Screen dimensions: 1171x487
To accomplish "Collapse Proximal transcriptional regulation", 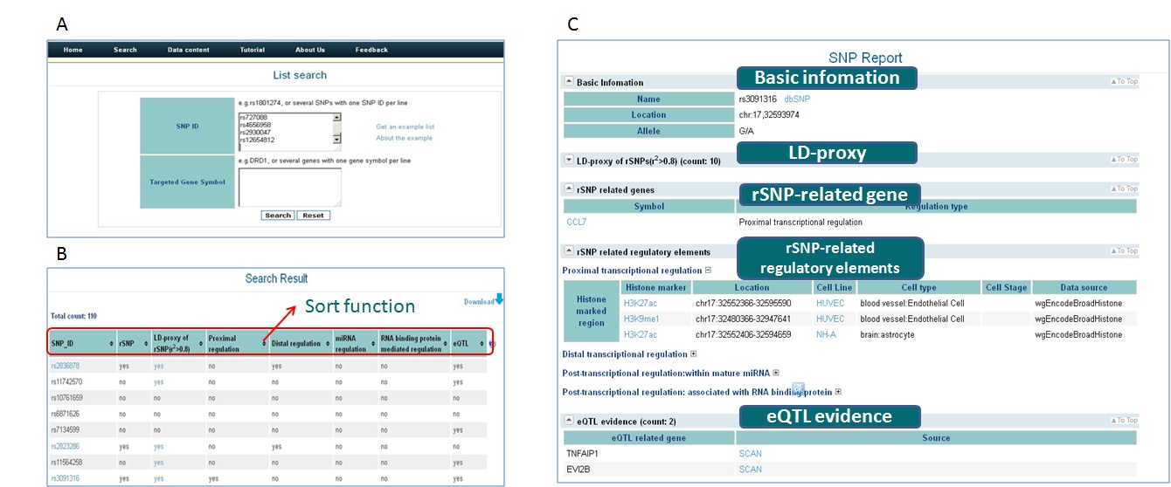I will 708,271.
